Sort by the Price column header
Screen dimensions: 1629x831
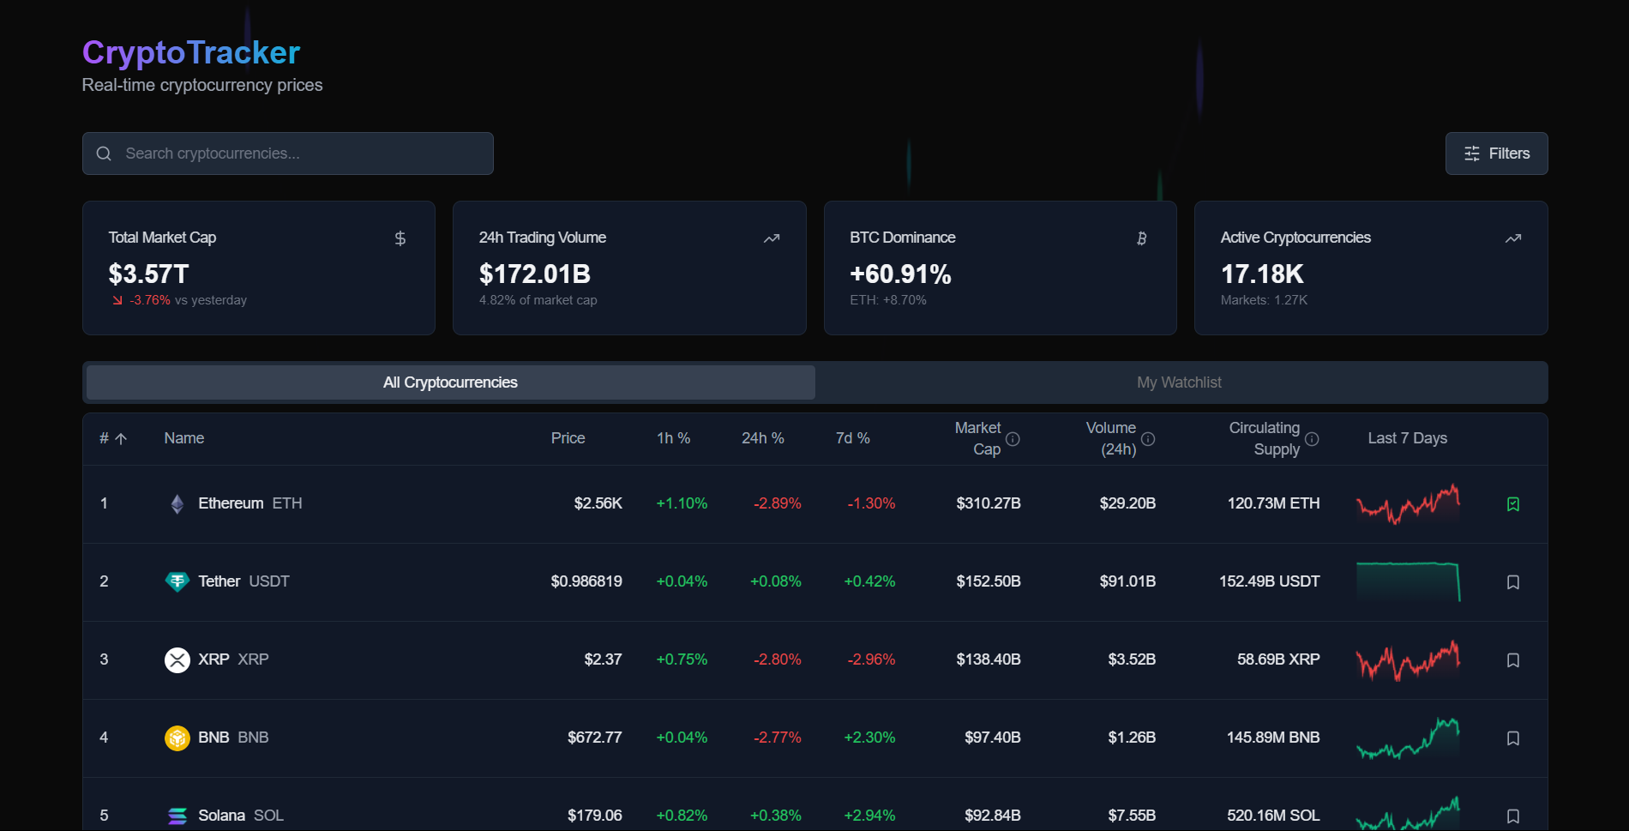click(x=568, y=438)
